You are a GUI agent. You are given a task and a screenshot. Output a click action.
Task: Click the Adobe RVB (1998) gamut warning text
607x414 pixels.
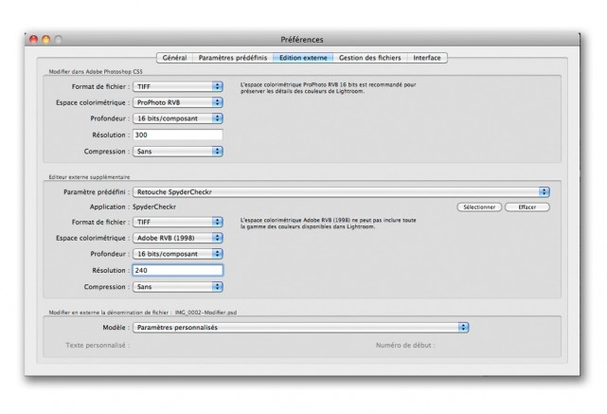point(328,224)
